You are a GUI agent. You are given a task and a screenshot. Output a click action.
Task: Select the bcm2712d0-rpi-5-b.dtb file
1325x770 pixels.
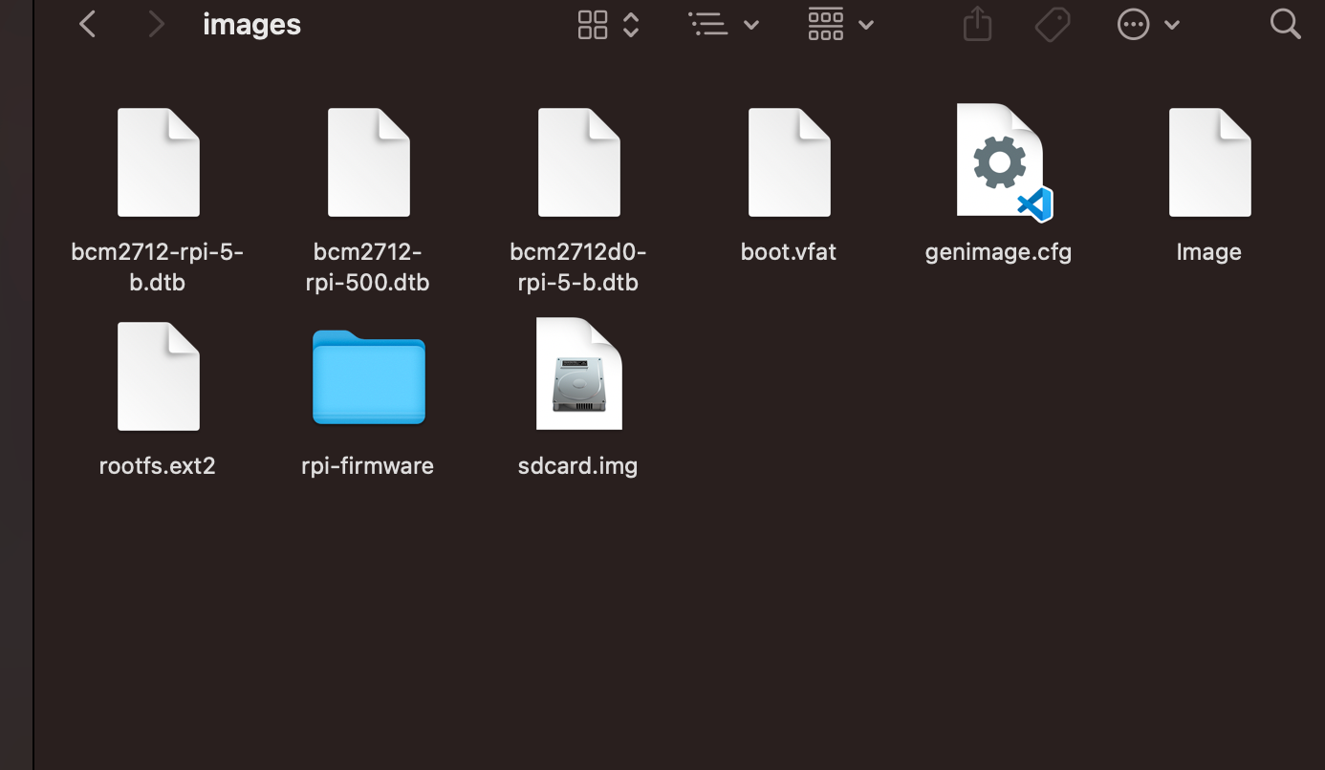578,161
